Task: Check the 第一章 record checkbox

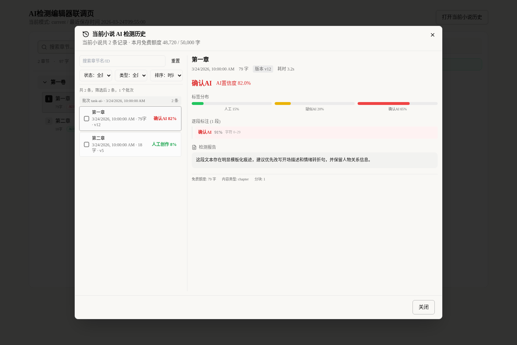Action: tap(87, 119)
